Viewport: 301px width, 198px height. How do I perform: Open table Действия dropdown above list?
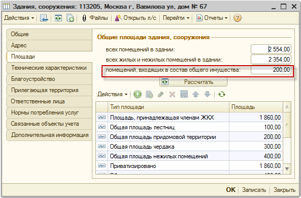tap(112, 94)
